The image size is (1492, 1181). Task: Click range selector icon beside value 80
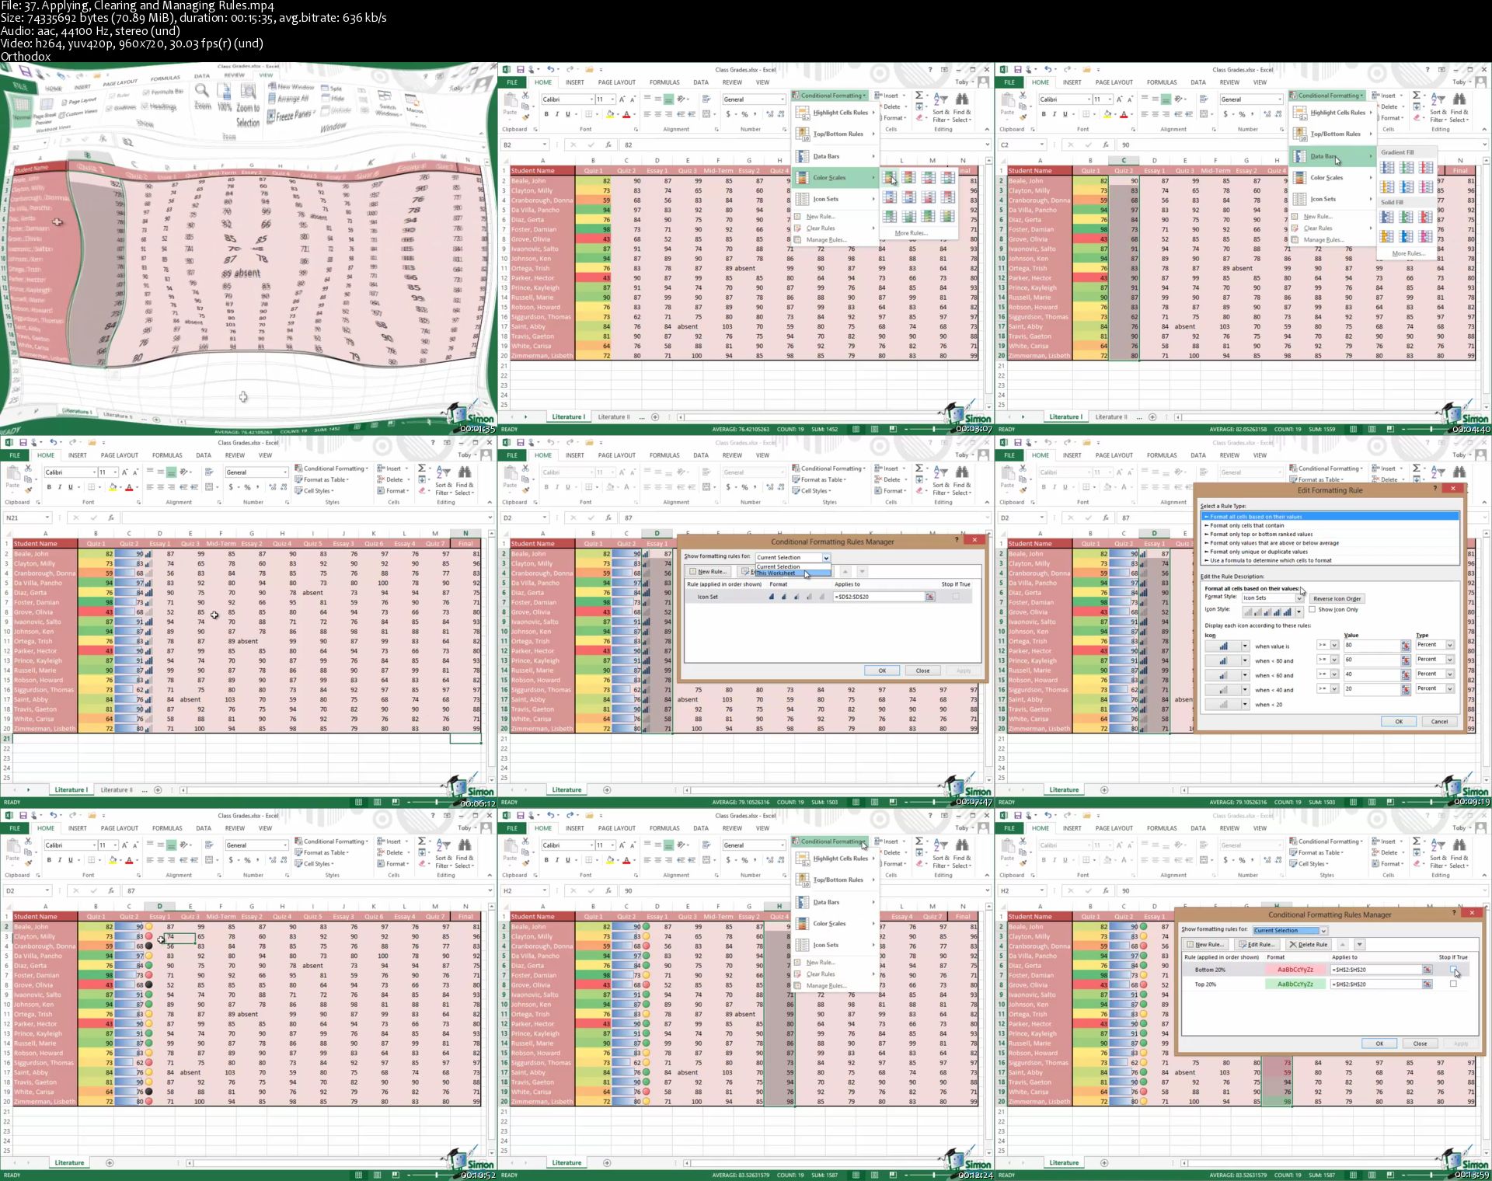1405,646
